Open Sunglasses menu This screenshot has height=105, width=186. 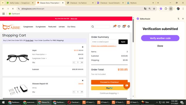(x=40, y=27)
